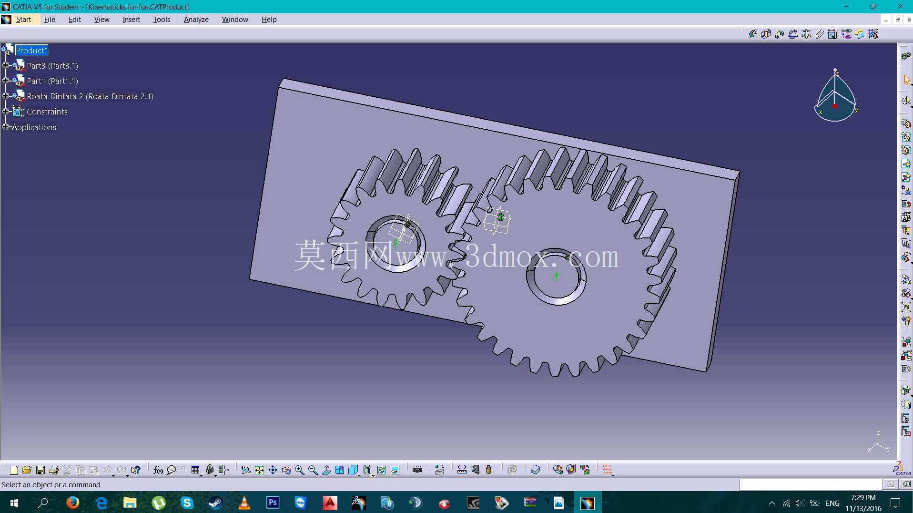Select Roata Dintata 2 (Roata Dintata 2.1)
Viewport: 913px width, 513px height.
point(90,96)
